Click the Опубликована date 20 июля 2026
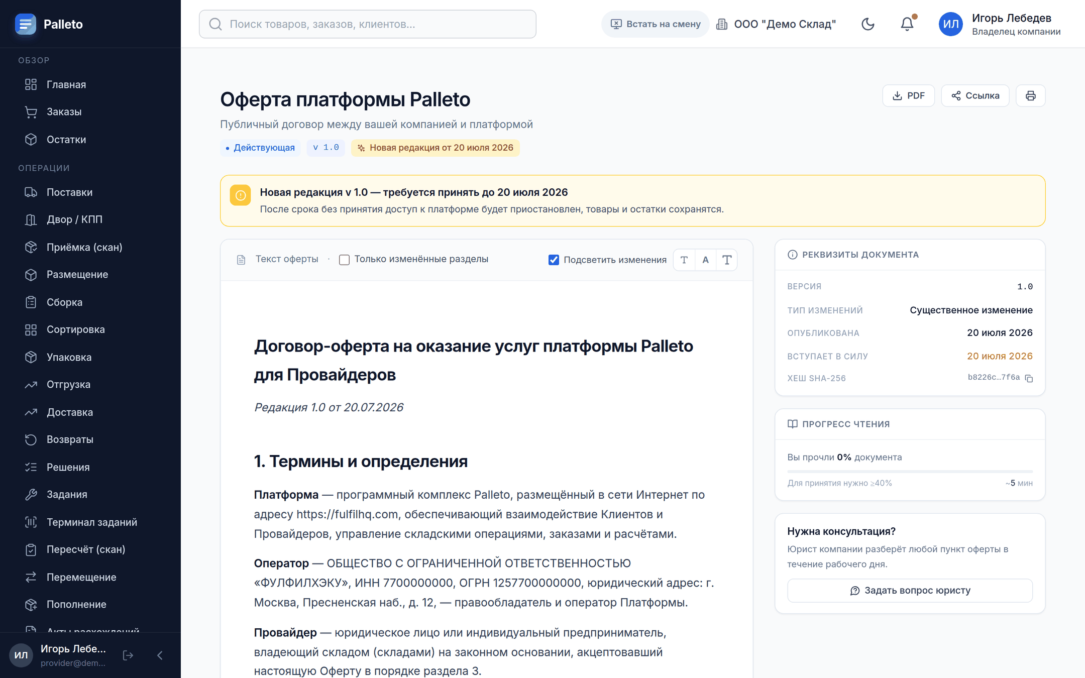 tap(1000, 333)
